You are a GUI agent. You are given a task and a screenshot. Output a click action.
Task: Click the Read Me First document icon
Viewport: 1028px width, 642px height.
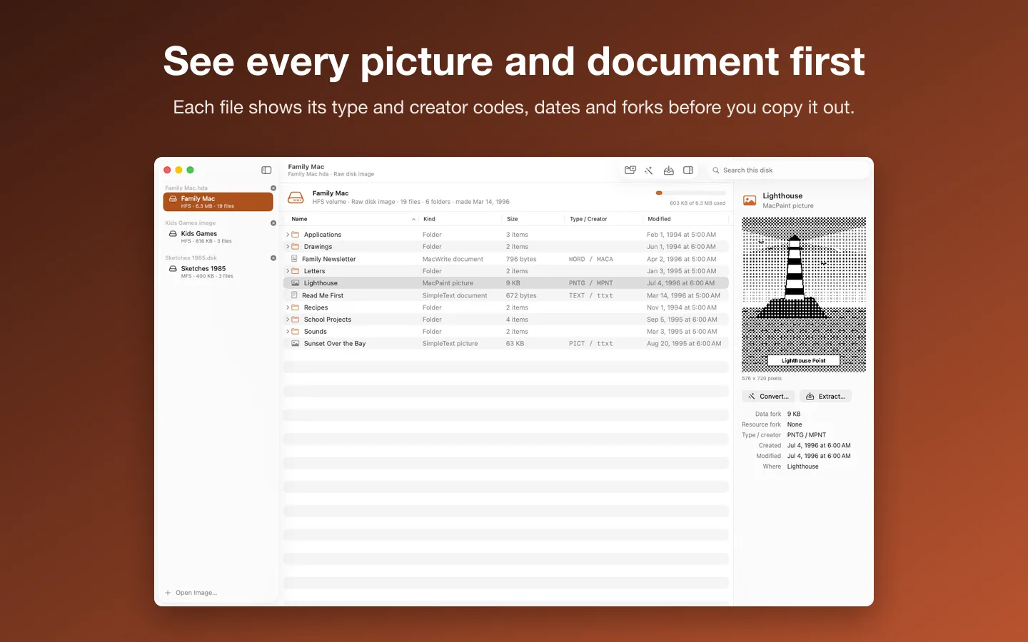point(295,295)
